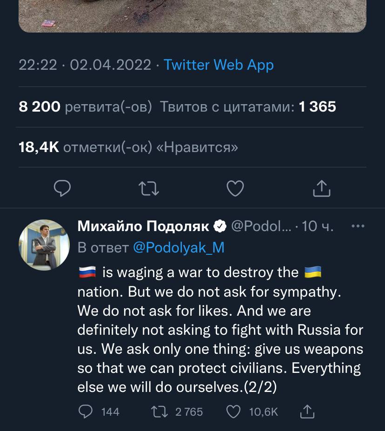
Task: Open replies via comment icon showing 144
Action: [x=86, y=411]
